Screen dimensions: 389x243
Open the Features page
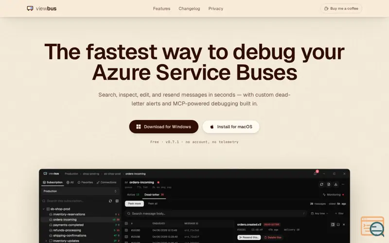[x=161, y=8]
